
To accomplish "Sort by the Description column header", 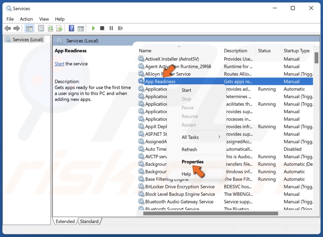I will [x=238, y=51].
